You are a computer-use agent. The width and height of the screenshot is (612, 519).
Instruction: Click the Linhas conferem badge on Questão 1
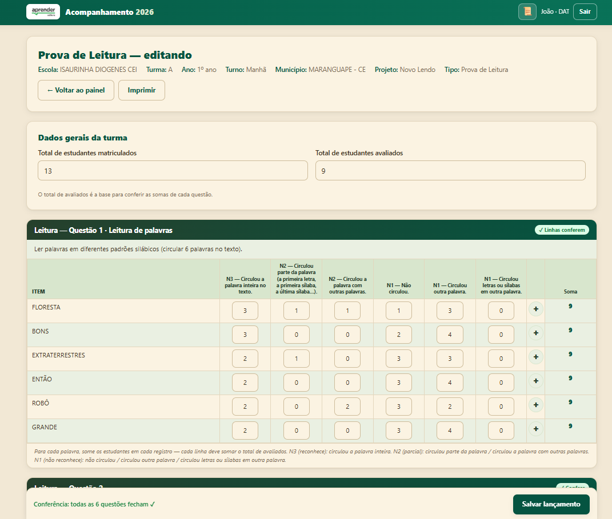click(562, 230)
